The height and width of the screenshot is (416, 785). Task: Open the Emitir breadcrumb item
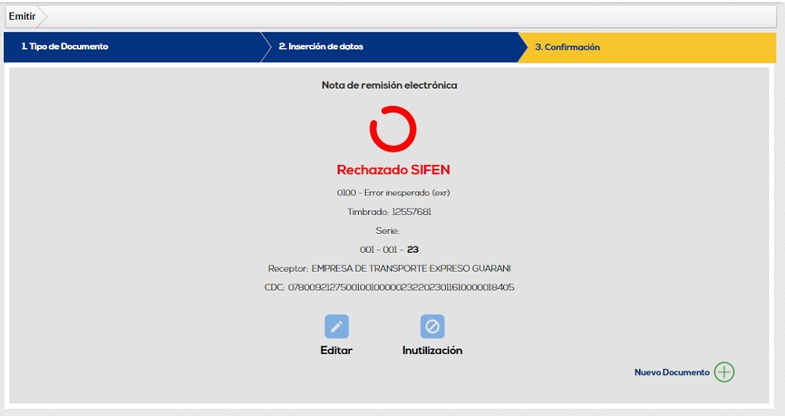click(22, 16)
